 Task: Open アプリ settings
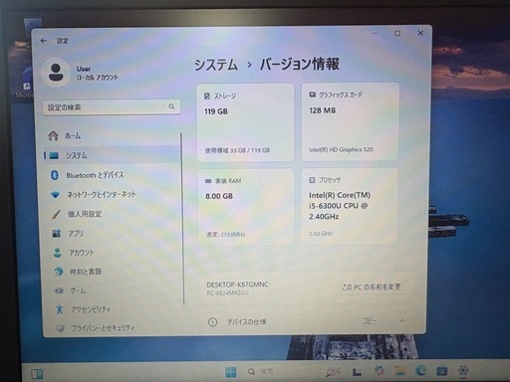112,233
